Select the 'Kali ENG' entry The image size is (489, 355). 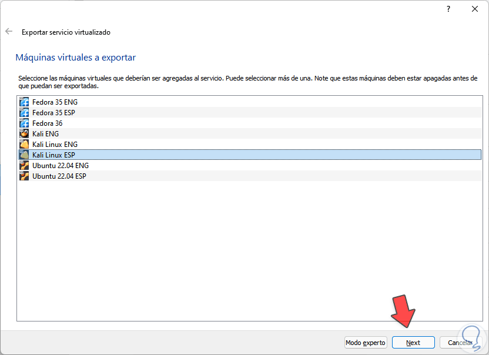pyautogui.click(x=249, y=134)
